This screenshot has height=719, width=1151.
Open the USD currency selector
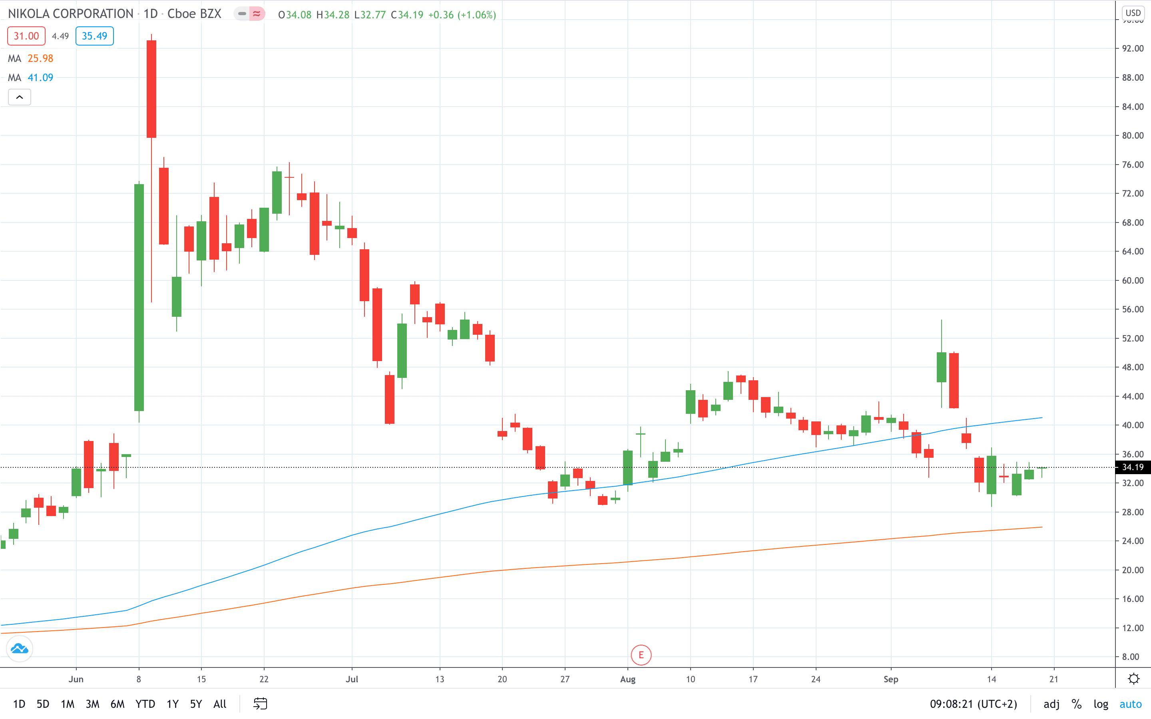[1133, 13]
